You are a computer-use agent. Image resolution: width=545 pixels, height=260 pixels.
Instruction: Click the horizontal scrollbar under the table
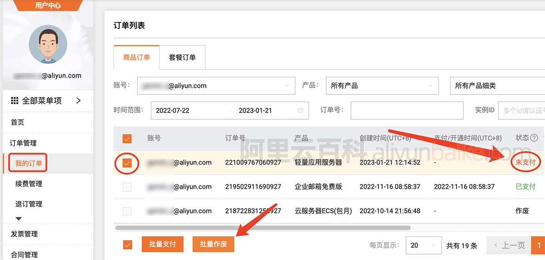click(263, 228)
